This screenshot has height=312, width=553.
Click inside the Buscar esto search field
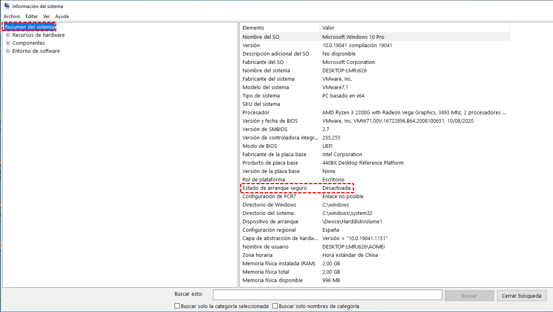[x=328, y=295]
